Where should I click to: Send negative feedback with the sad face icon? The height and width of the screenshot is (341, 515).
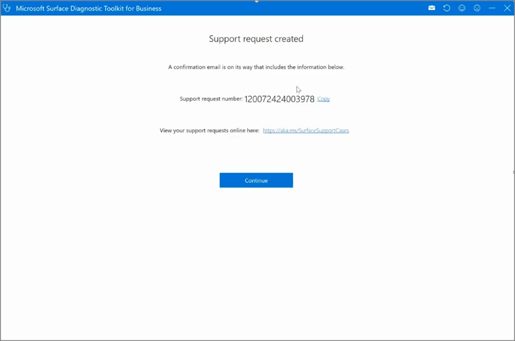(x=477, y=8)
